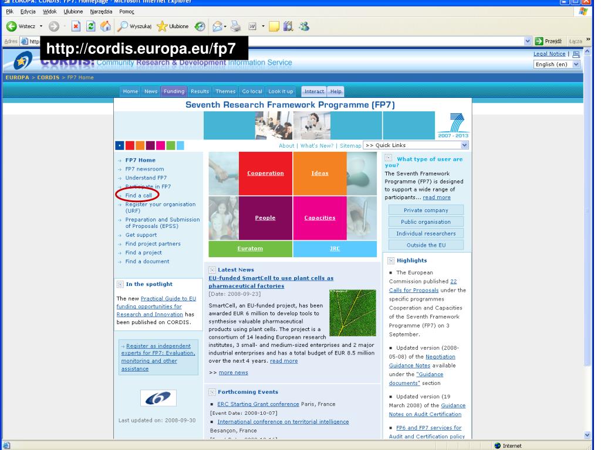601x450 pixels.
Task: Open the Widok menu
Action: [49, 12]
